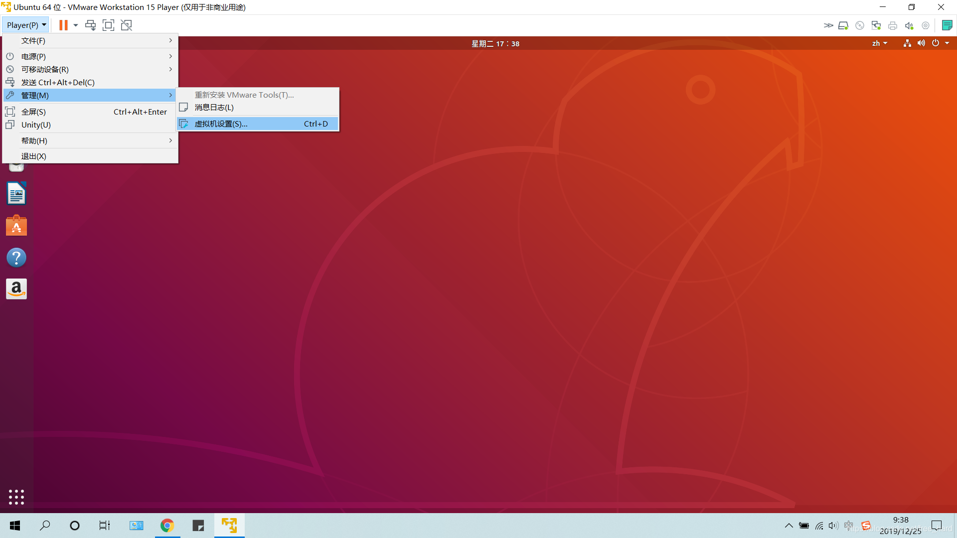Choose 全屏(S) menu item
This screenshot has height=538, width=957.
(90, 112)
